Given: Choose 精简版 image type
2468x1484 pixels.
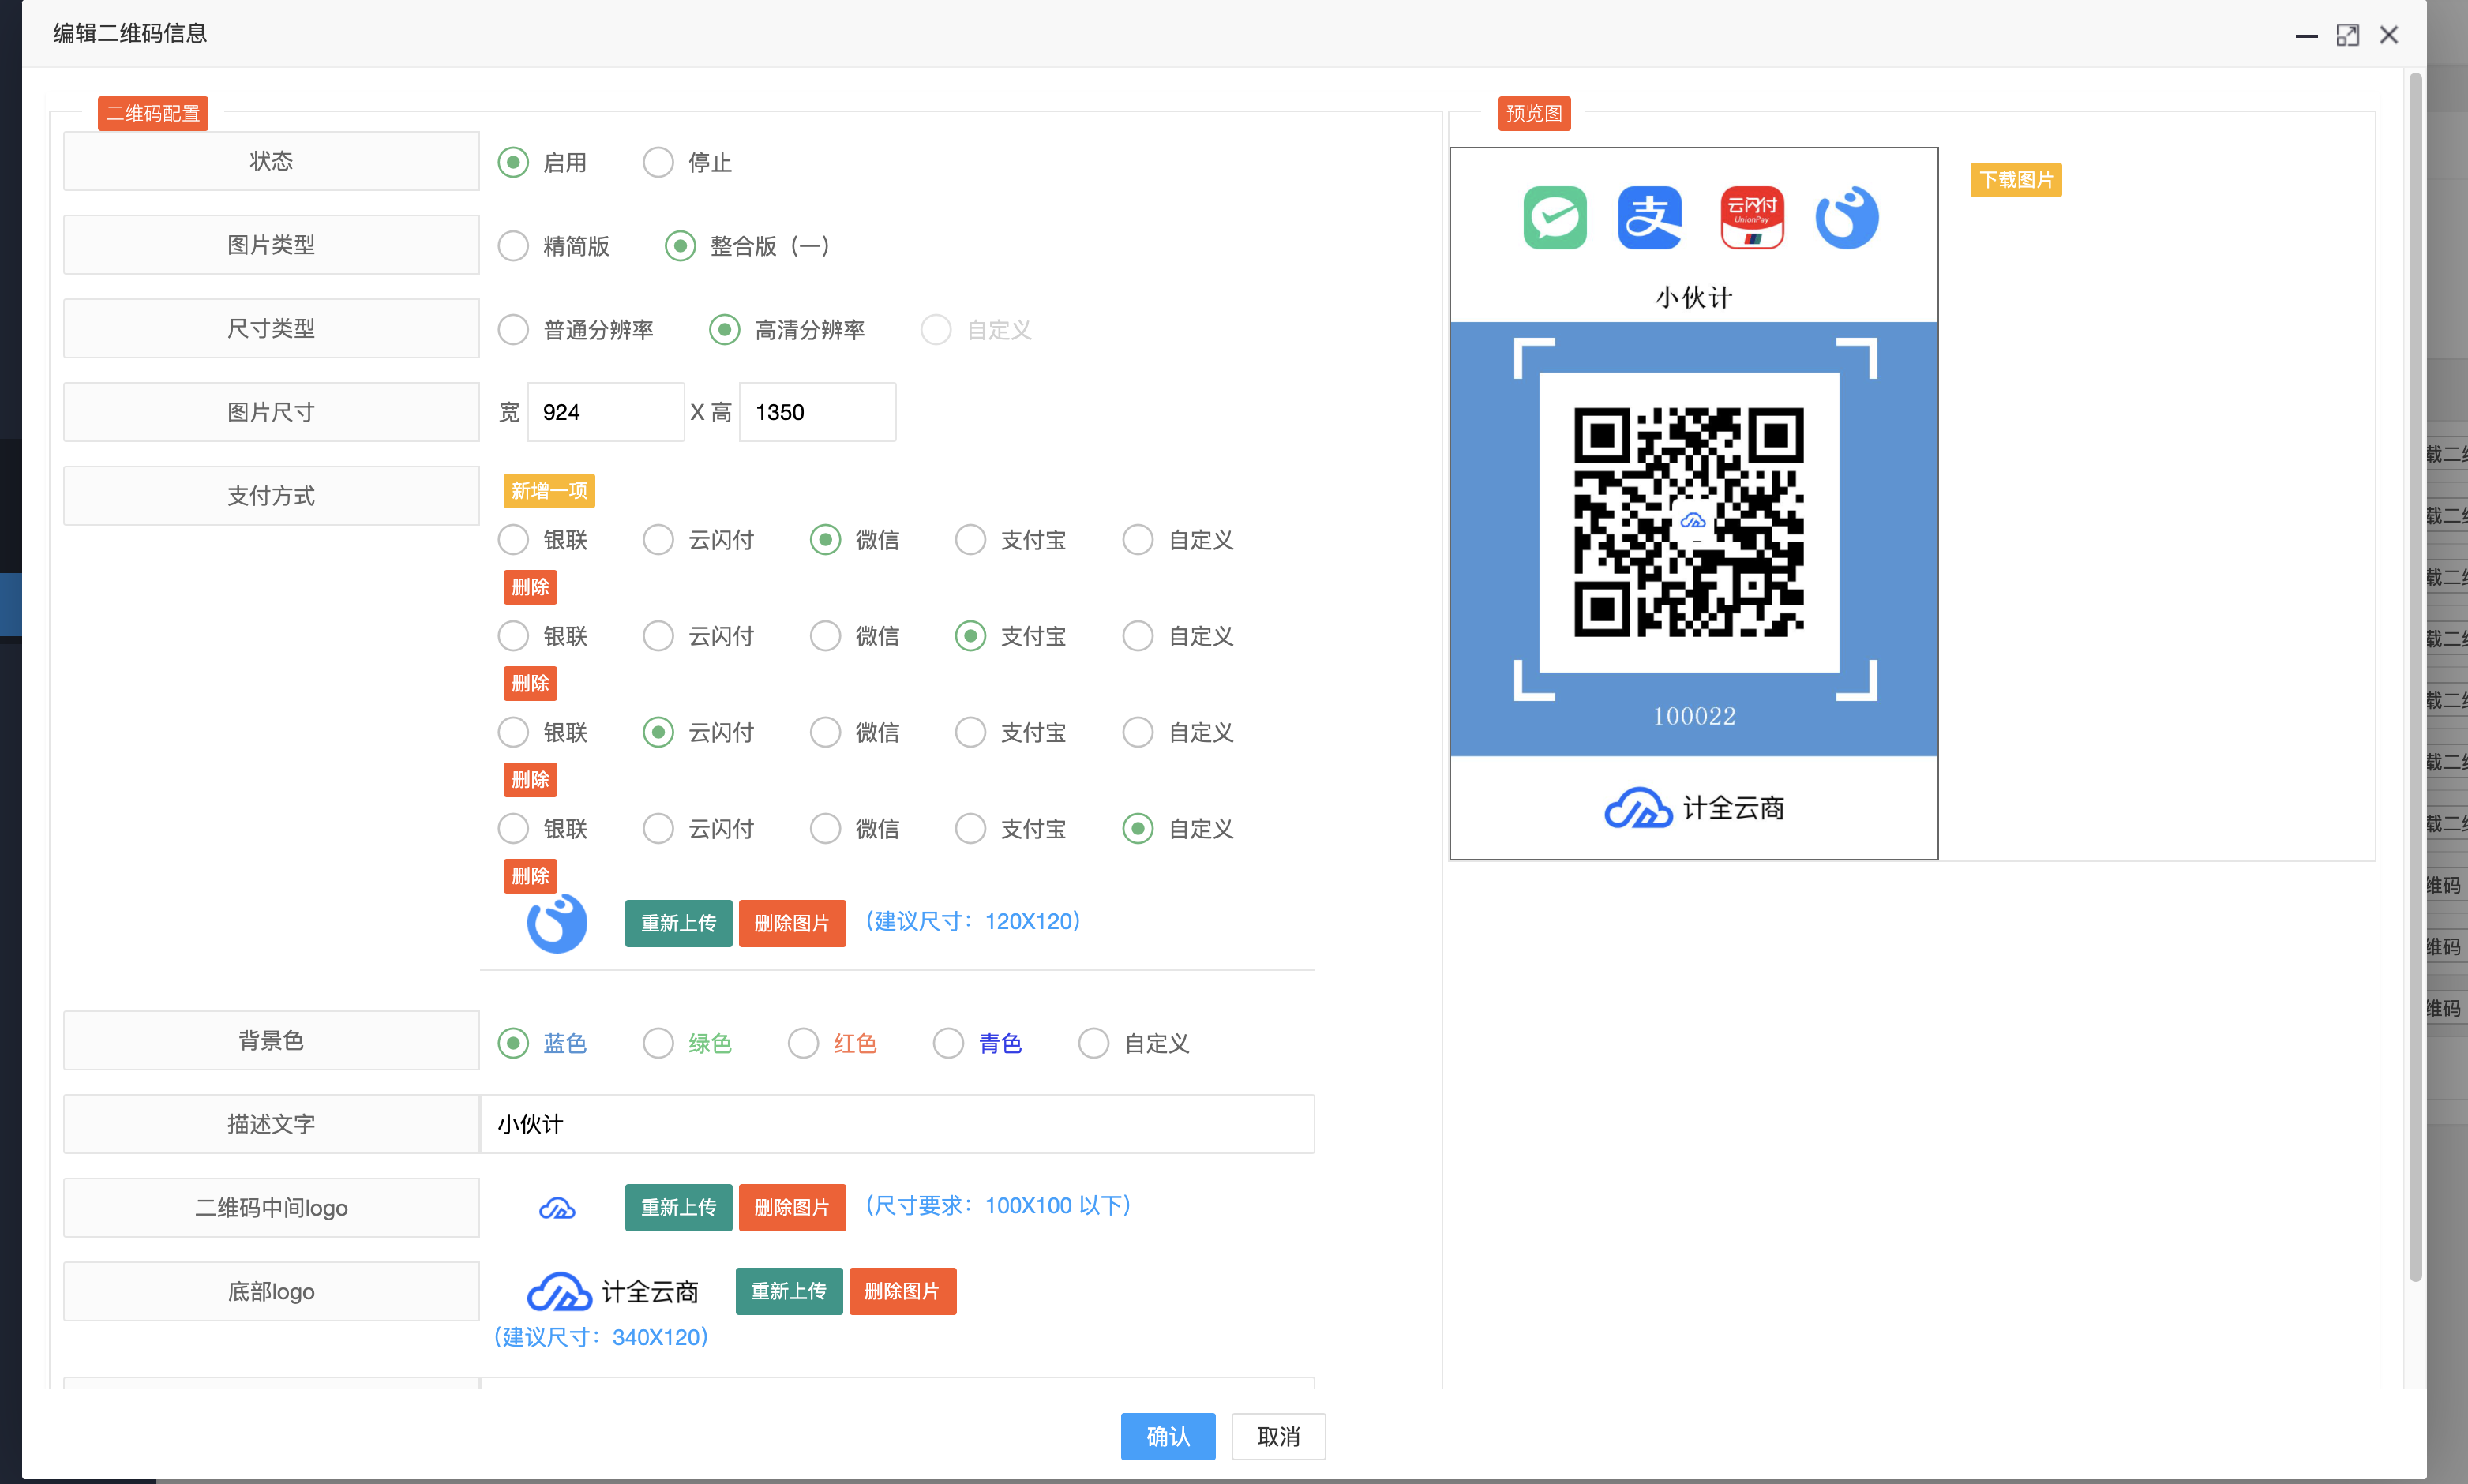Looking at the screenshot, I should [x=513, y=246].
